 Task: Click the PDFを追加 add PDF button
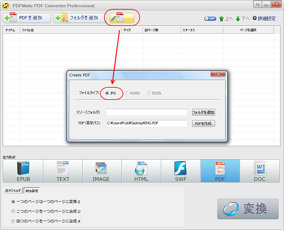(27, 18)
